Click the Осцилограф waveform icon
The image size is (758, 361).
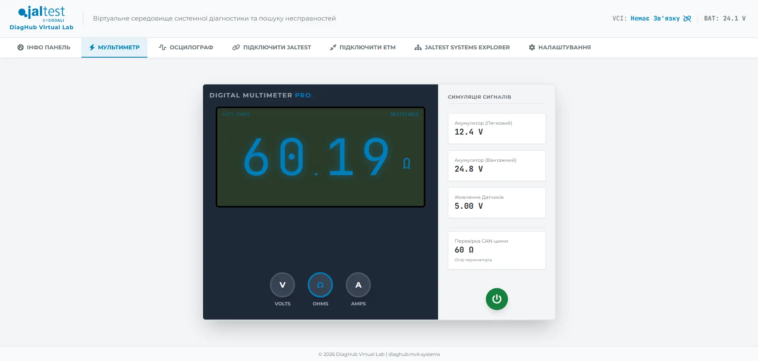tap(162, 47)
